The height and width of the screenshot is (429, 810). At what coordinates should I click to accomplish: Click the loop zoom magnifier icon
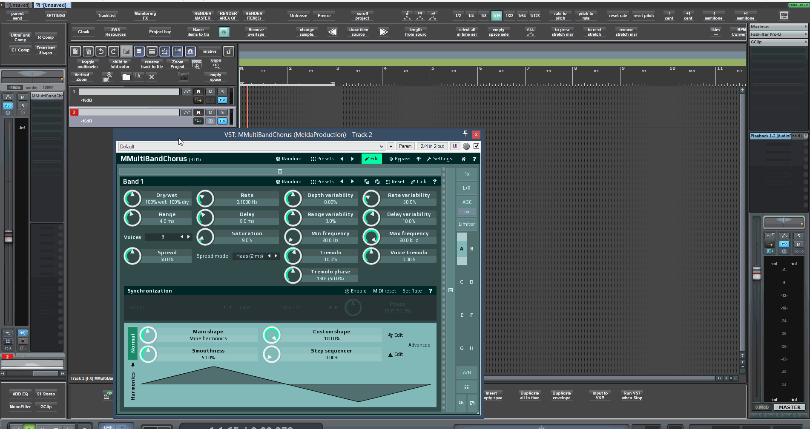pyautogui.click(x=197, y=65)
